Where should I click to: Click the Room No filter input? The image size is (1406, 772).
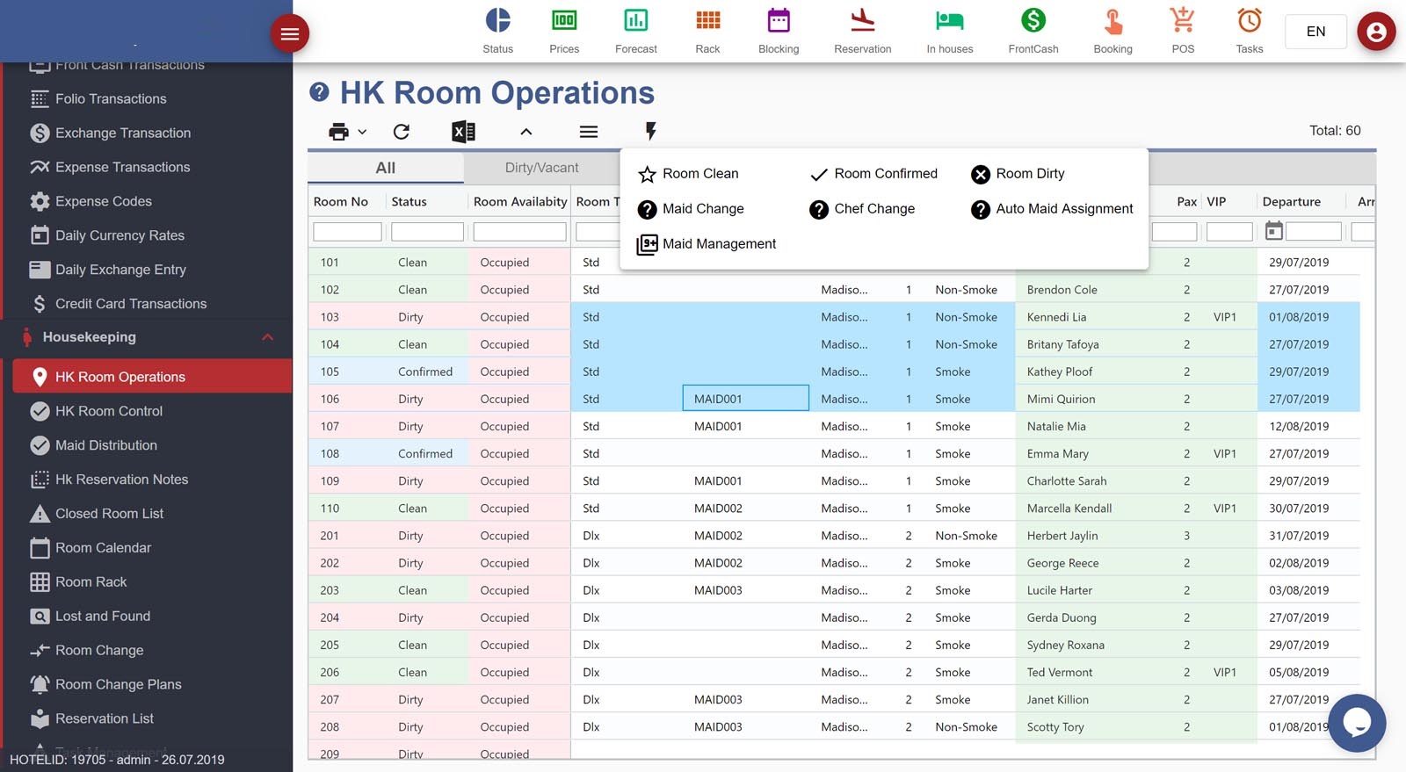(x=347, y=232)
